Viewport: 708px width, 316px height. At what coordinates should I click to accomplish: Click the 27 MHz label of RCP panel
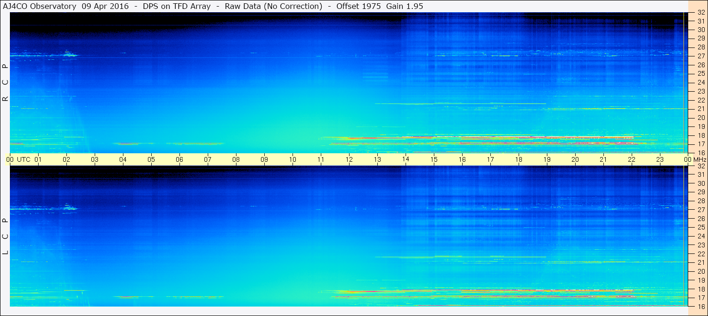click(x=700, y=56)
